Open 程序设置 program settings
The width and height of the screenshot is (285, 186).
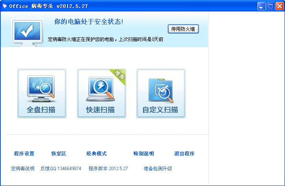[24, 154]
